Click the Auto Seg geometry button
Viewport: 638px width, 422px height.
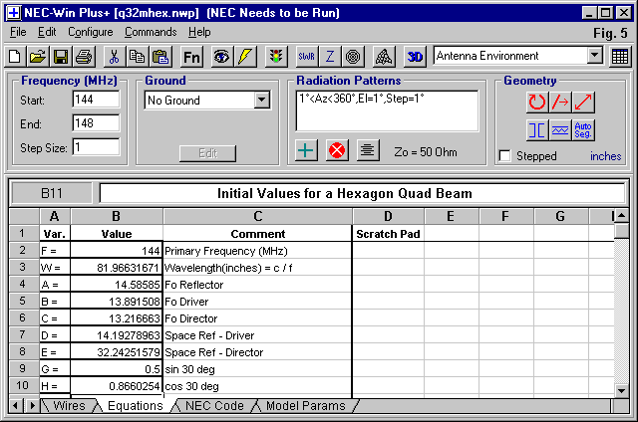tap(584, 129)
